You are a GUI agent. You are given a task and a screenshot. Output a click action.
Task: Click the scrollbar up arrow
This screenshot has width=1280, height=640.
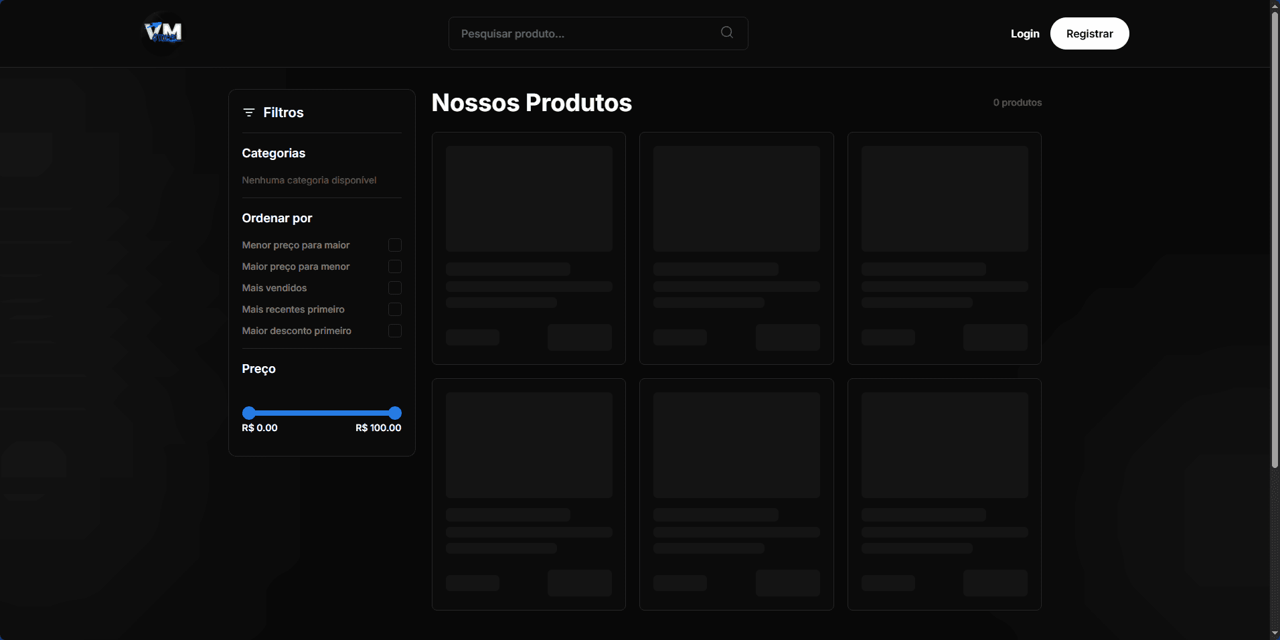(x=1275, y=5)
